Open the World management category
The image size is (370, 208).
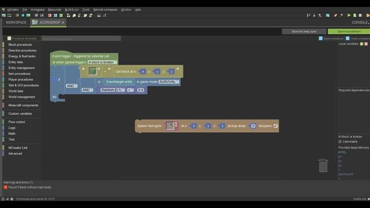(x=22, y=97)
